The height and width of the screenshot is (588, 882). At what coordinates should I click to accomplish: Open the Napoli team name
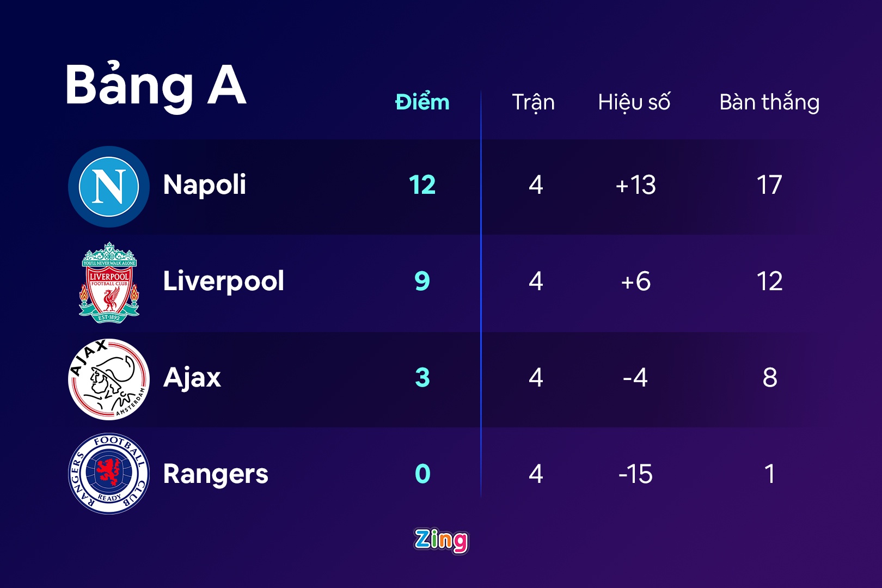point(205,185)
